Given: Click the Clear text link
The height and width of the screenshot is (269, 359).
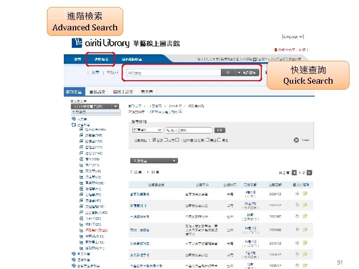Looking at the screenshot, I should pos(306,140).
